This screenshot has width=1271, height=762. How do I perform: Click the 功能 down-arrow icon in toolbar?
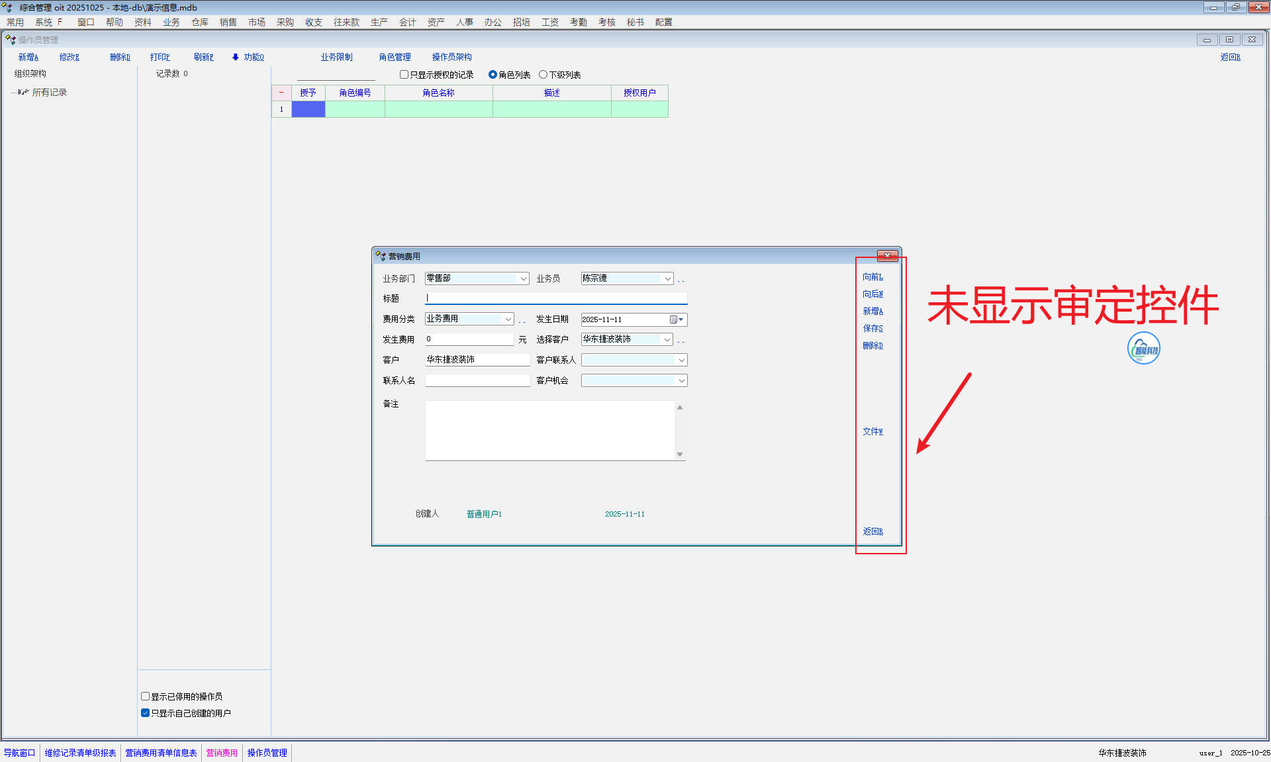[235, 57]
